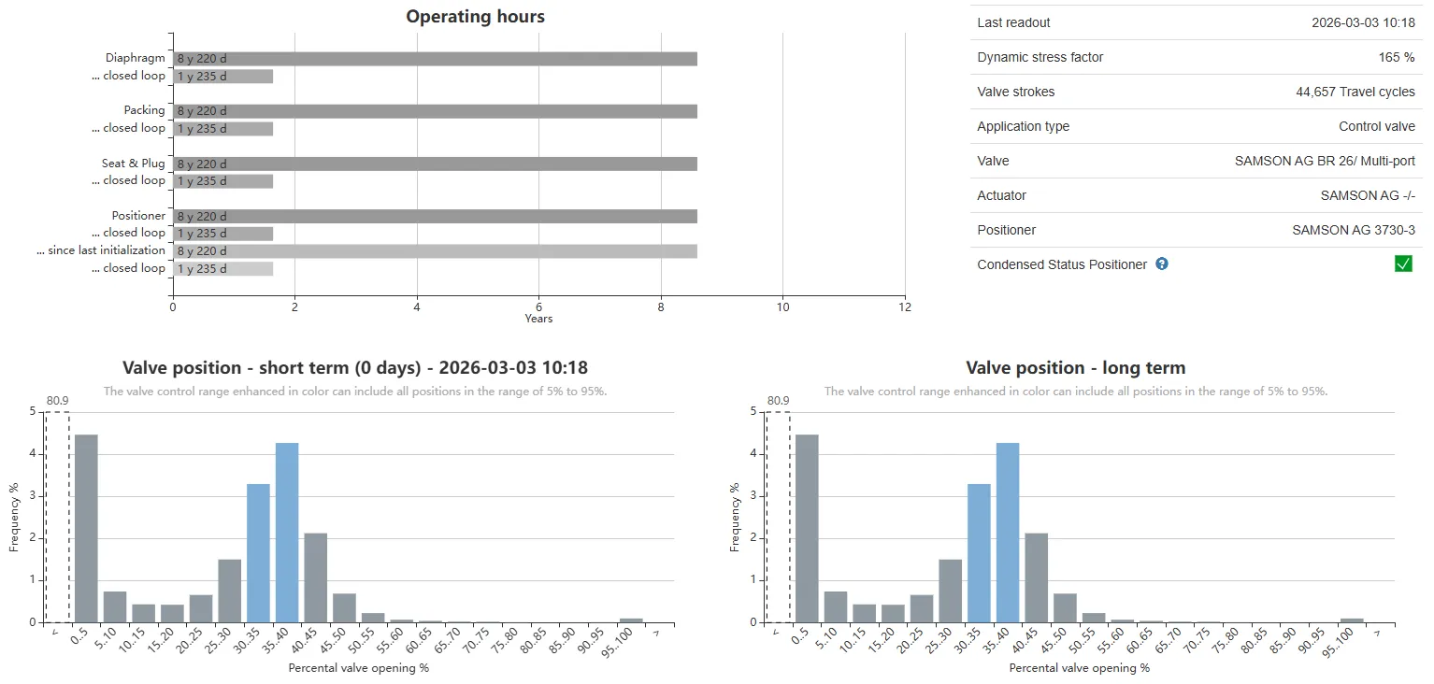The height and width of the screenshot is (684, 1434).
Task: Select the 35..40 blue bar in long term chart
Action: (x=1008, y=532)
